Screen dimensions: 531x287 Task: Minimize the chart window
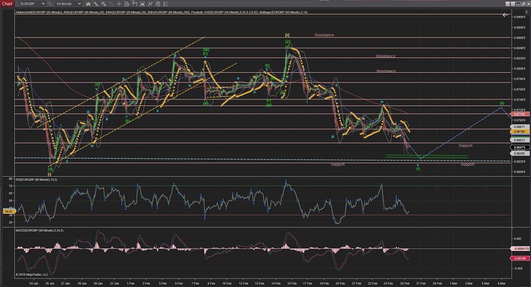[519, 4]
